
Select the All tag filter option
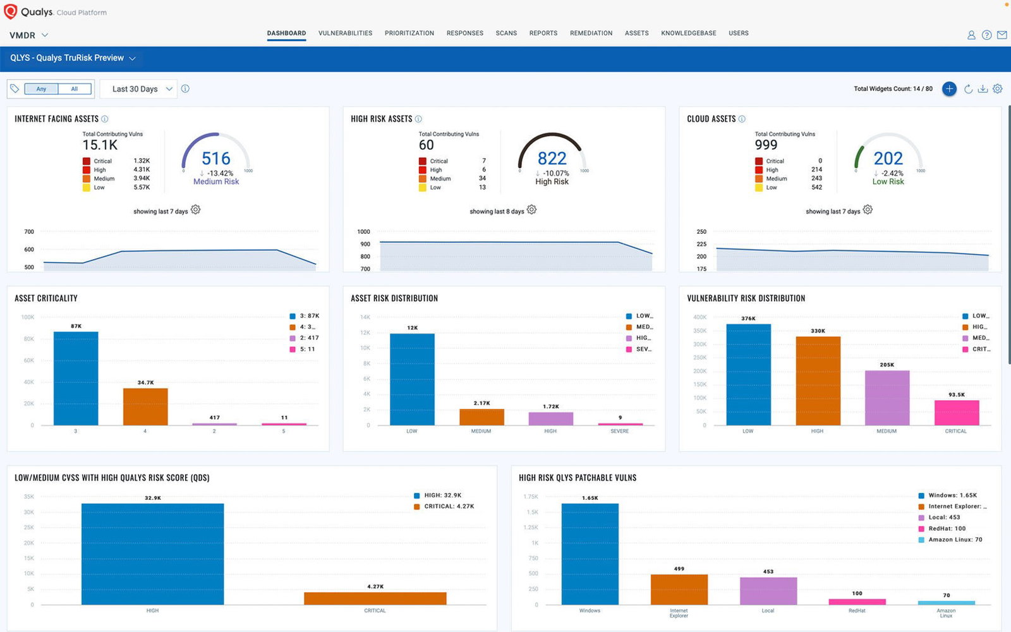pos(74,88)
